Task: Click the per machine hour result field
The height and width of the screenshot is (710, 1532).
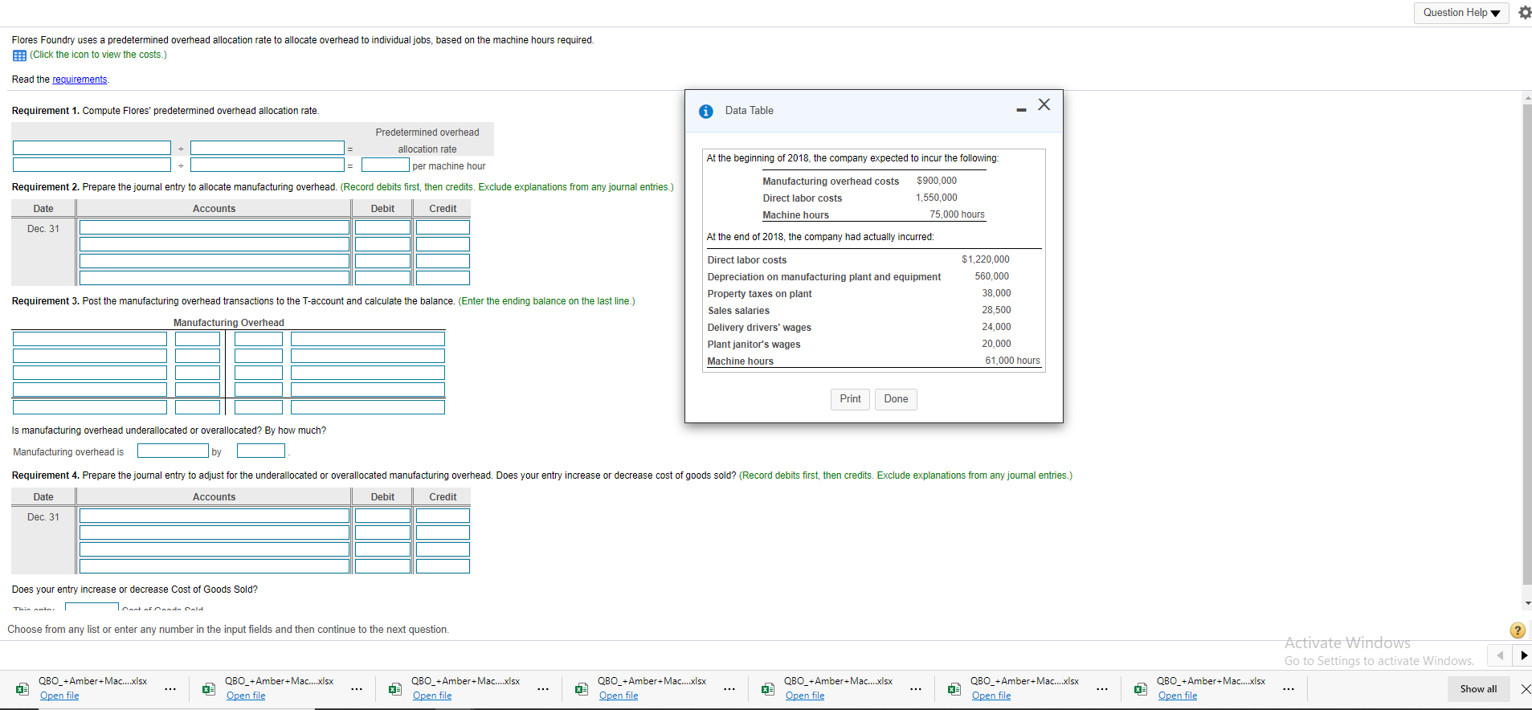Action: coord(386,165)
